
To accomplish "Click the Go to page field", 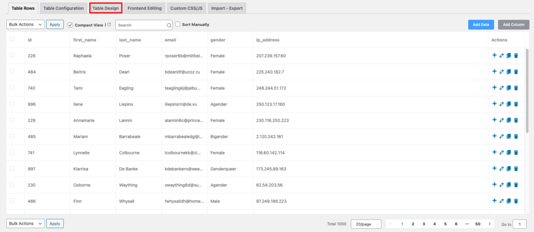I will click(520, 224).
